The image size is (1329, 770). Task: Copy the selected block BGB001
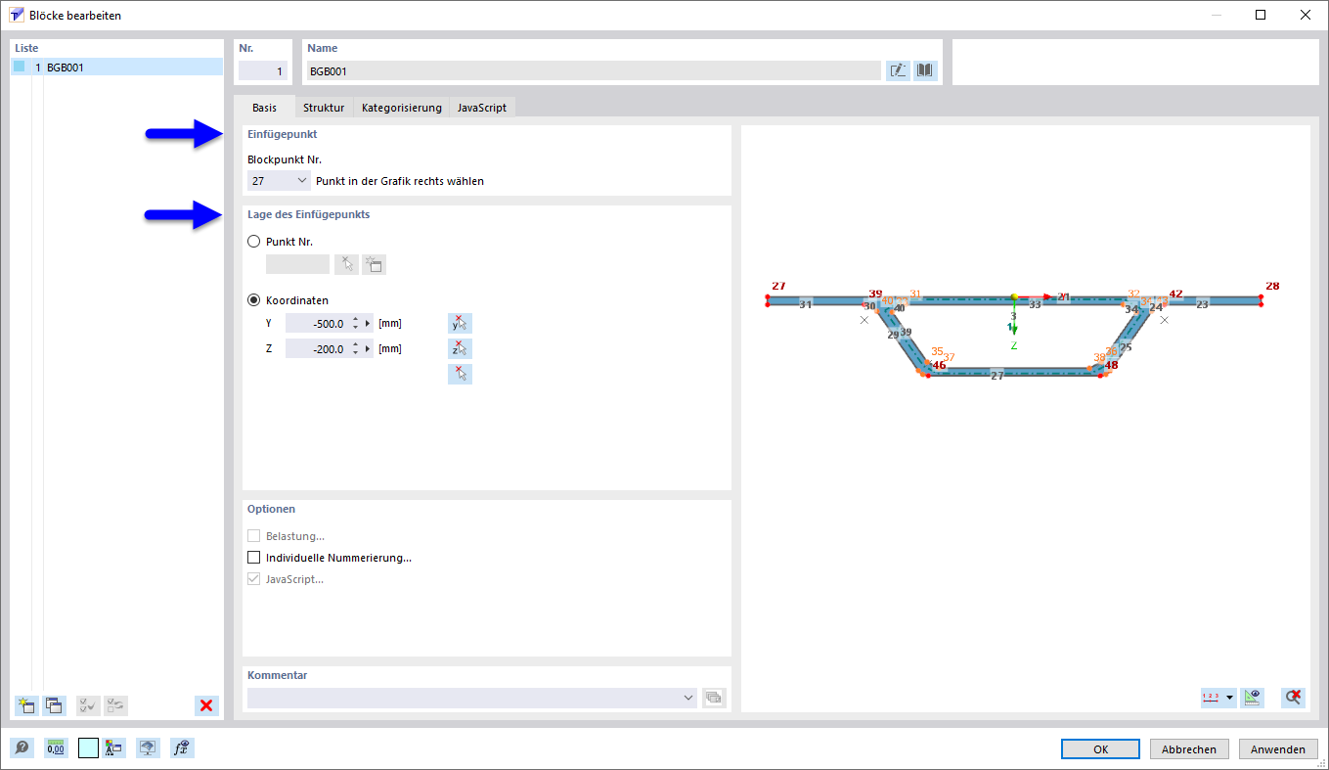point(53,705)
